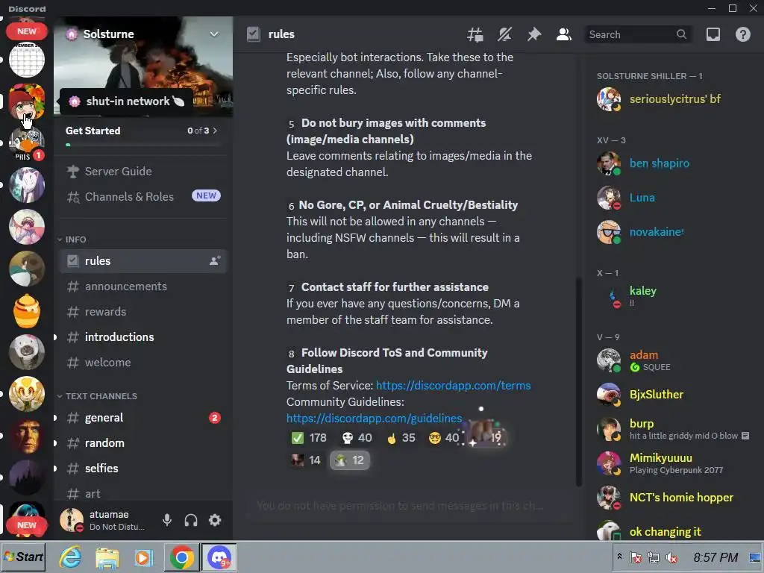Toggle the skull reaction with 40

(x=357, y=437)
